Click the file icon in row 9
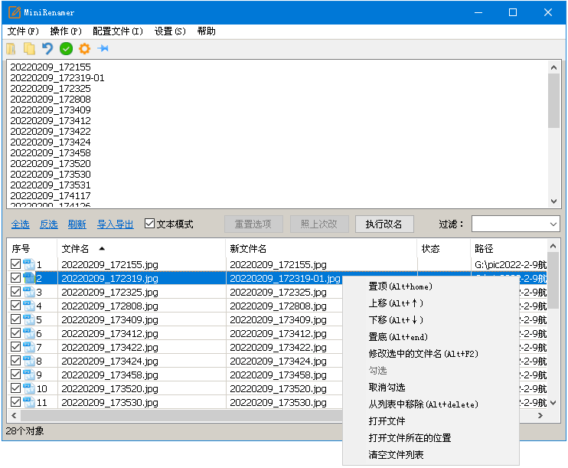This screenshot has width=568, height=468. pyautogui.click(x=29, y=375)
